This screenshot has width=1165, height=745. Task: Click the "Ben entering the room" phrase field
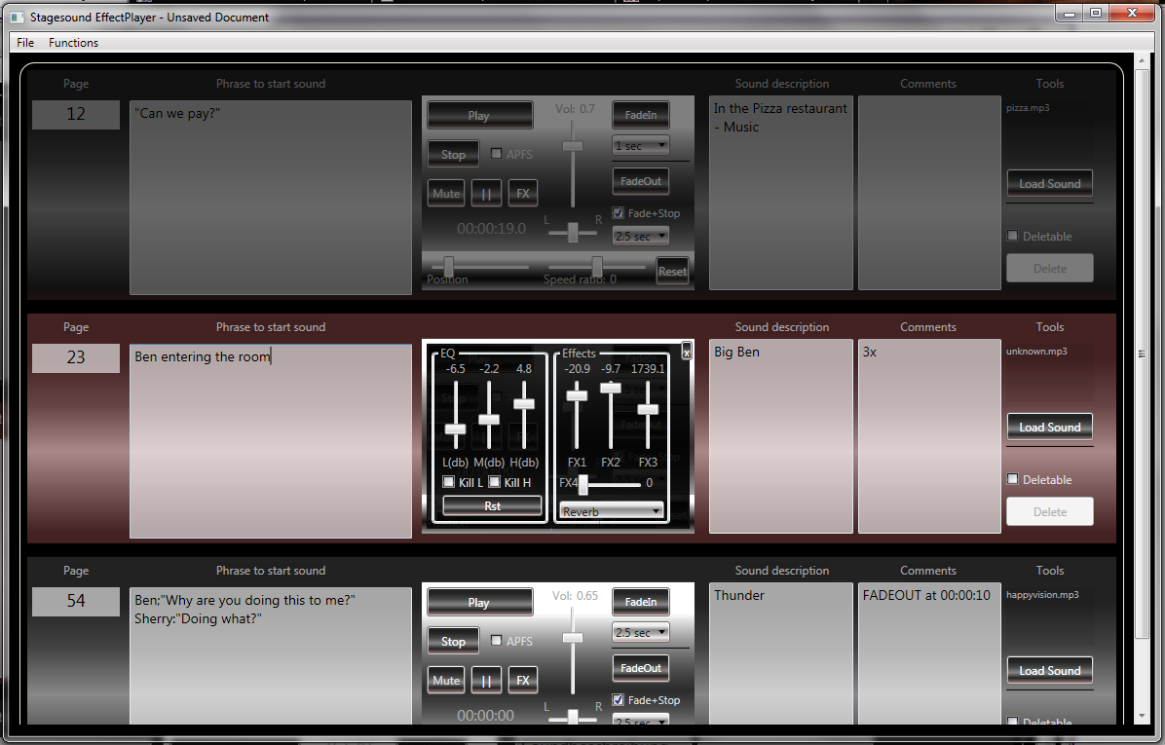[271, 441]
